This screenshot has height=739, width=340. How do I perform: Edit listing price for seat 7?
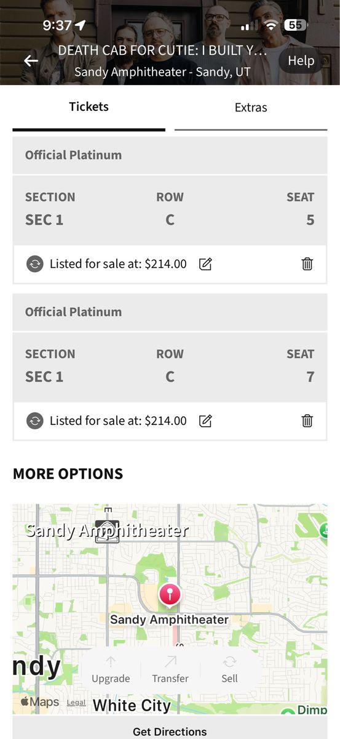[206, 421]
